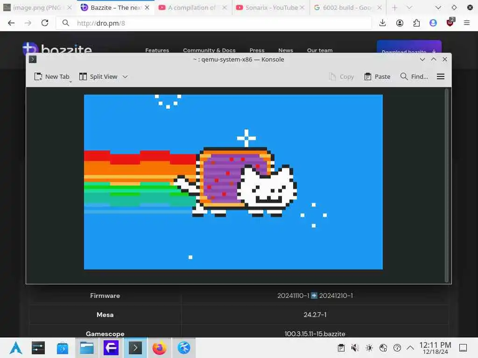Open the uBlock Origin shield icon
The height and width of the screenshot is (358, 478).
coord(450,22)
